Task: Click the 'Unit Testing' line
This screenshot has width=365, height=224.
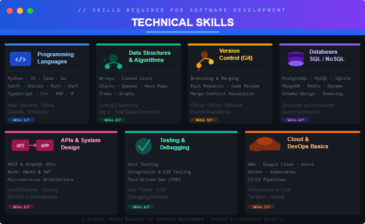Action: tap(143, 164)
